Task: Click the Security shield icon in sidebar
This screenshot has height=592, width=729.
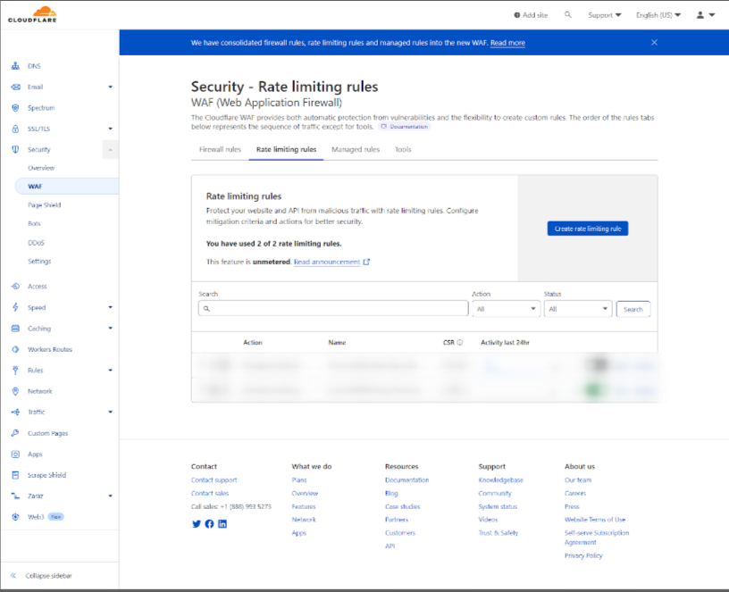Action: point(15,150)
